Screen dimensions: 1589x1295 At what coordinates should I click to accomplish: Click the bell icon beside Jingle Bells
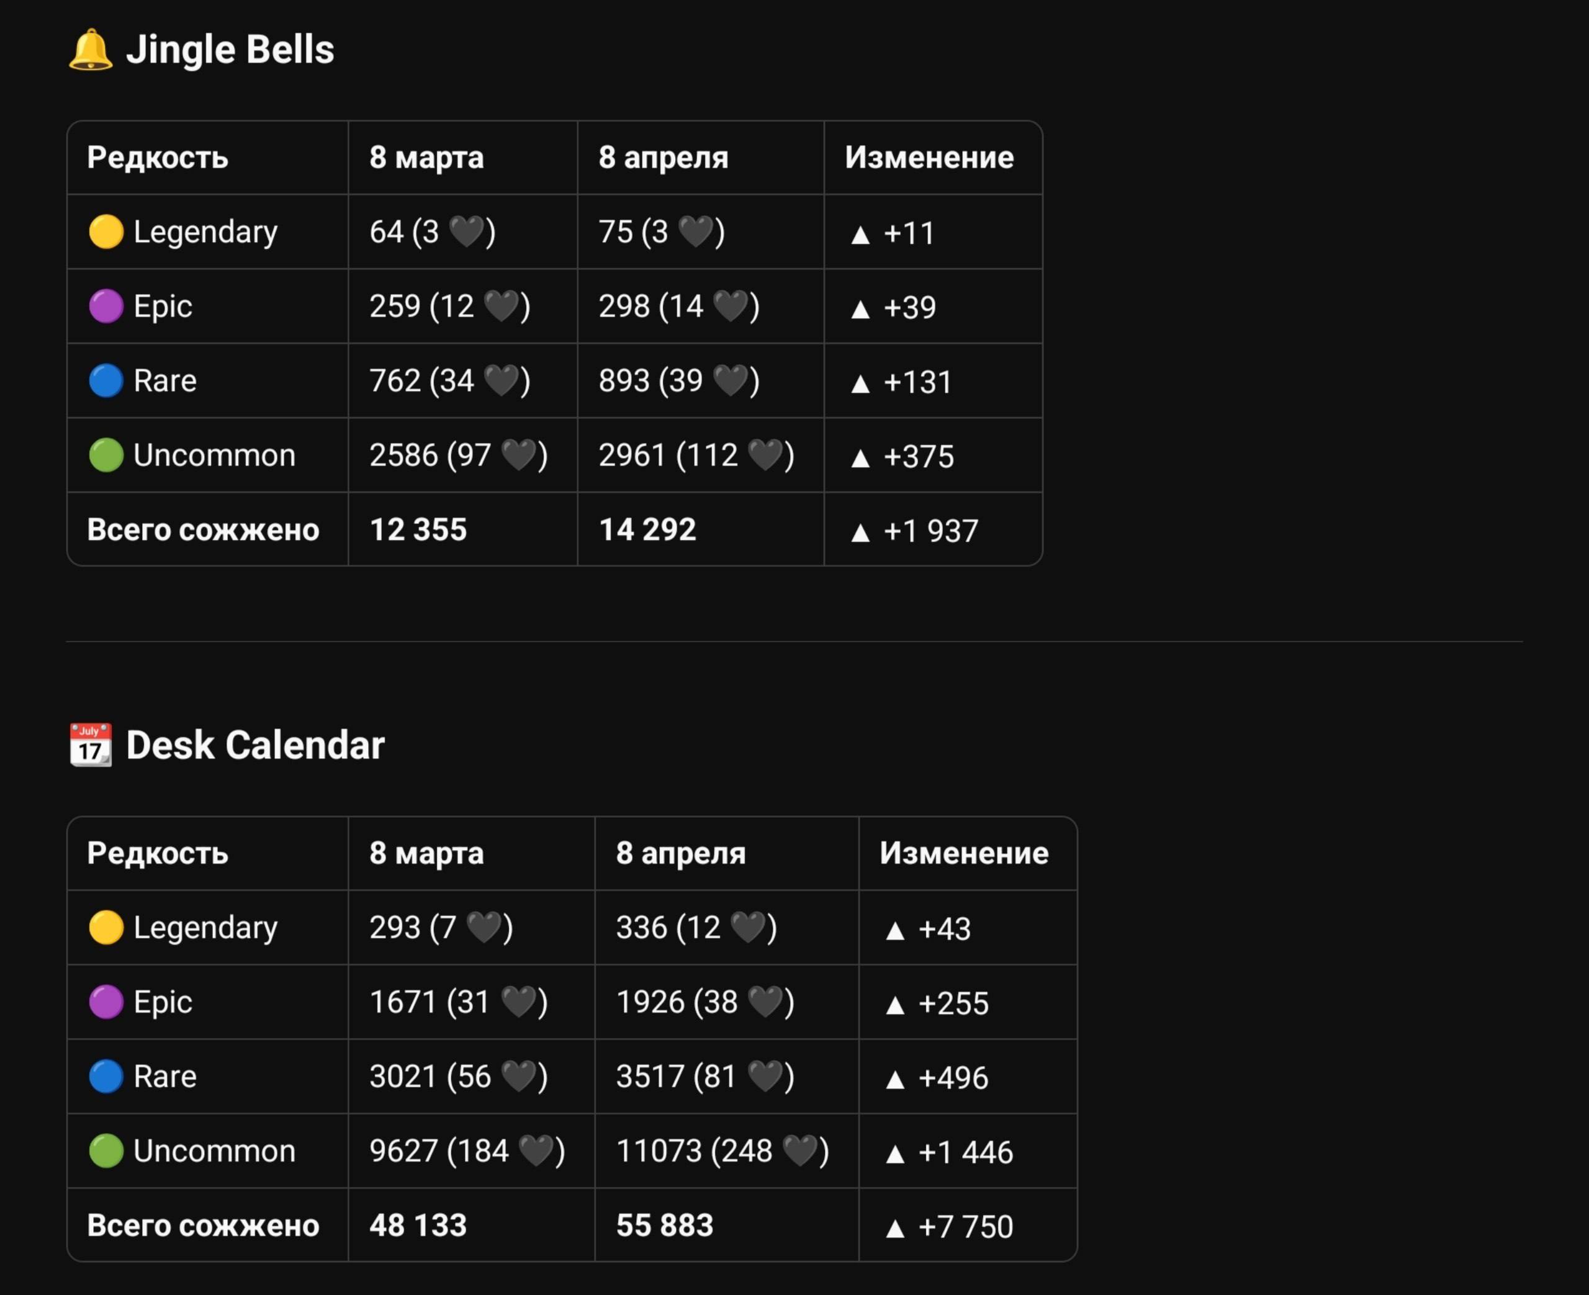click(90, 50)
